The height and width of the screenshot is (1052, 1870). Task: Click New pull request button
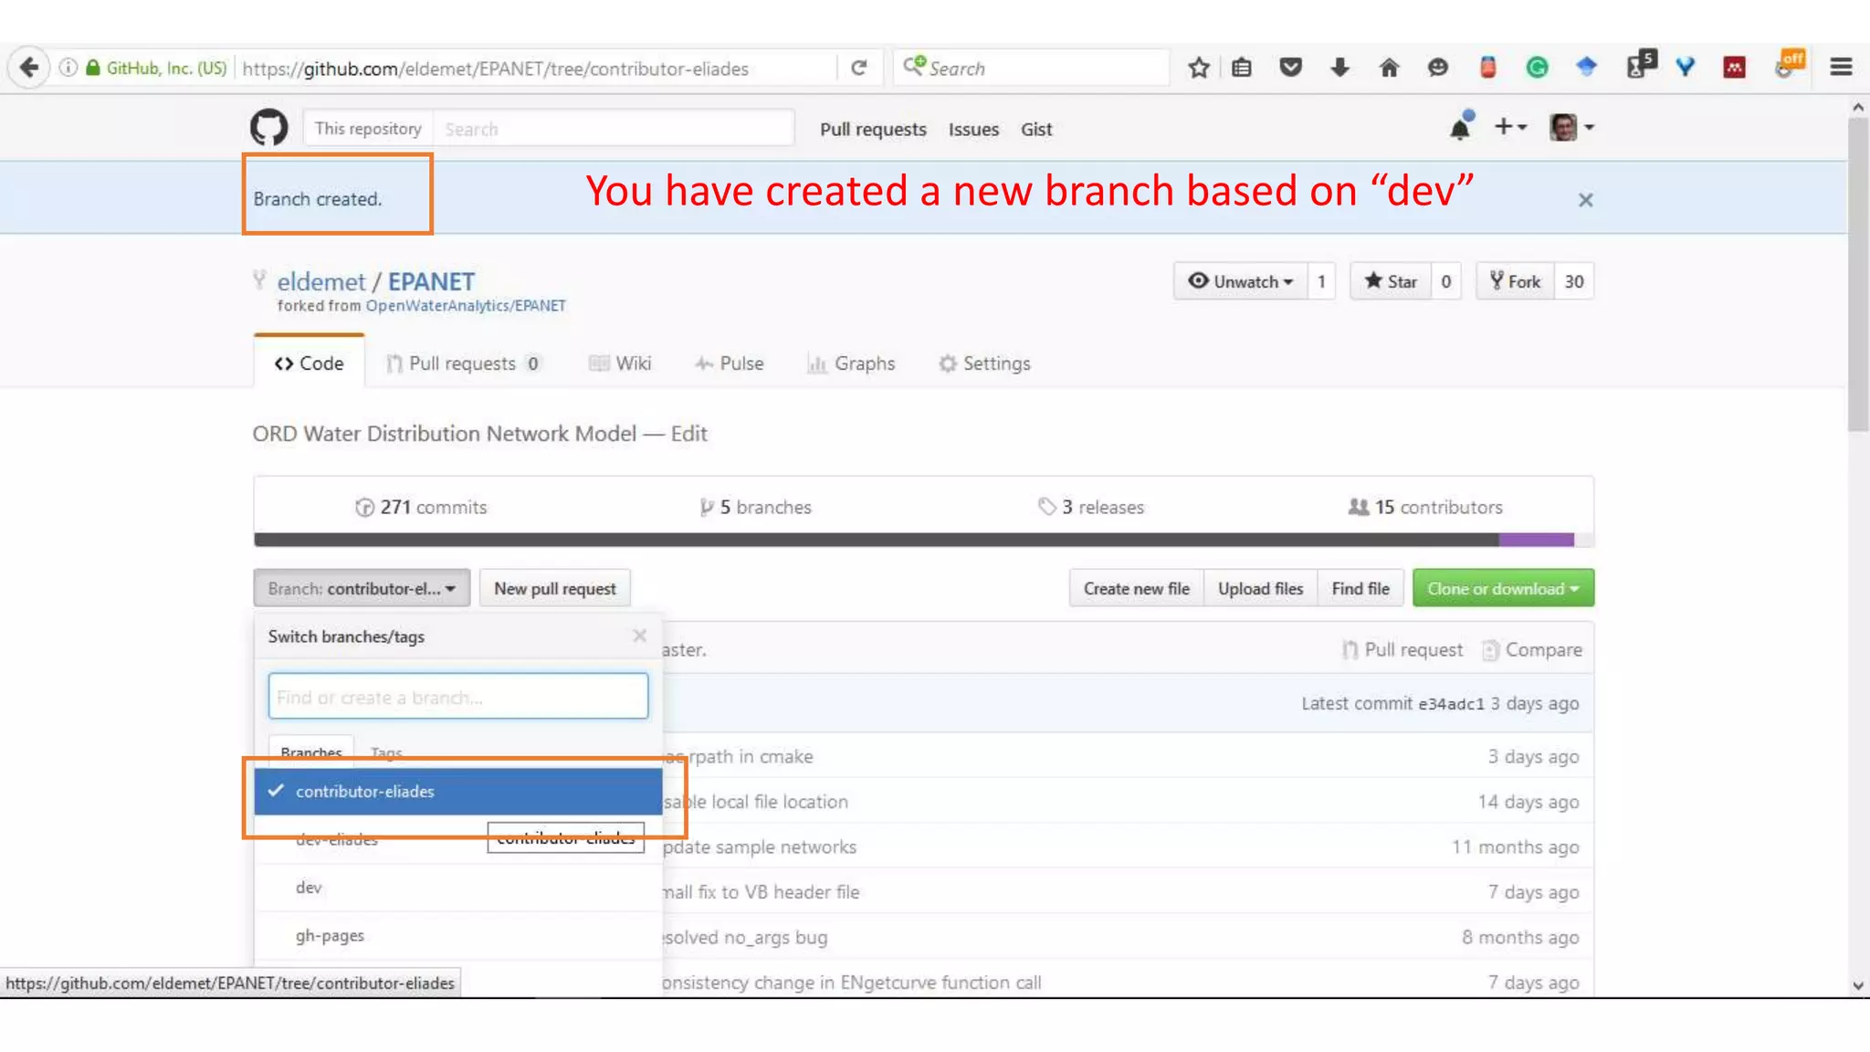(555, 588)
